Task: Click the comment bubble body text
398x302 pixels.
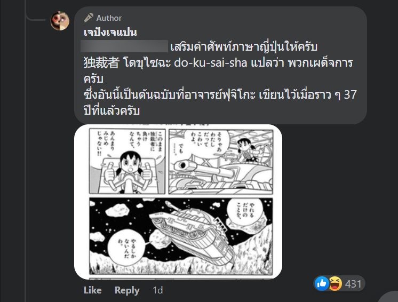Action: click(220, 78)
